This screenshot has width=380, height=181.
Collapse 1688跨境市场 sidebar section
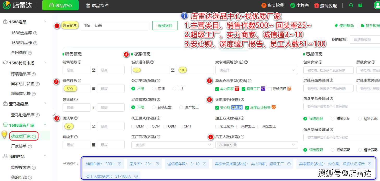coord(45,62)
